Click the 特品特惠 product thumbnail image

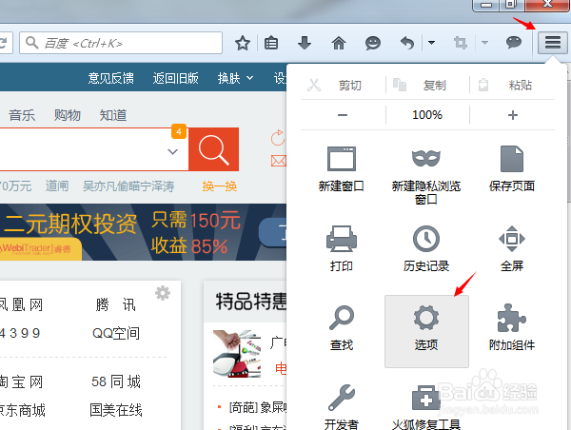[x=237, y=354]
